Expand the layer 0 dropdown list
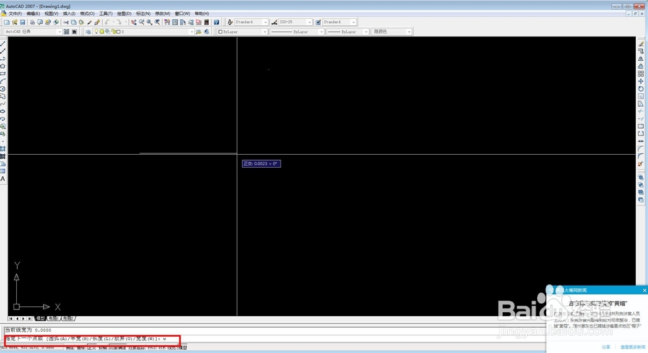648x353 pixels. (x=191, y=31)
